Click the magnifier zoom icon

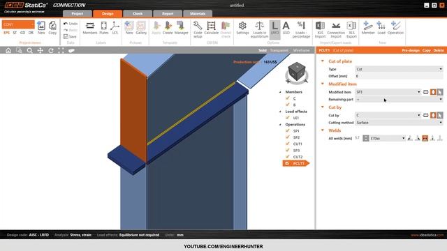(x=29, y=50)
